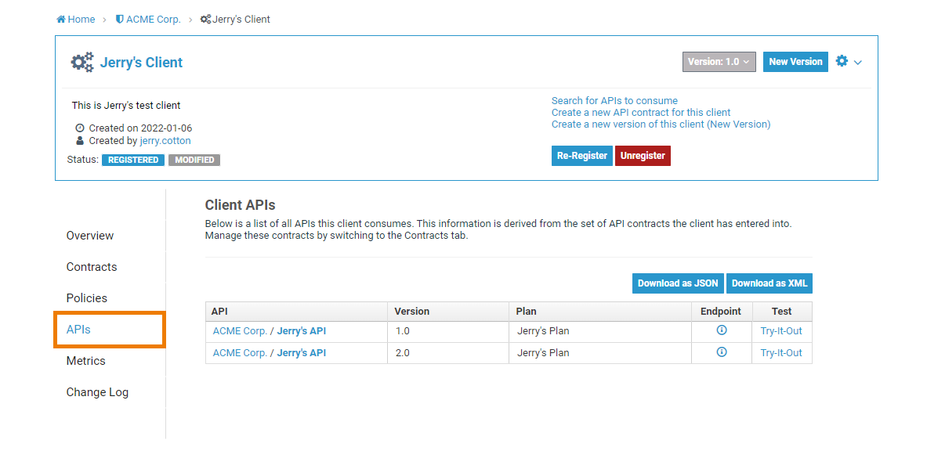Click Try-It-Out for API version 2.0
The height and width of the screenshot is (458, 927).
coord(781,353)
